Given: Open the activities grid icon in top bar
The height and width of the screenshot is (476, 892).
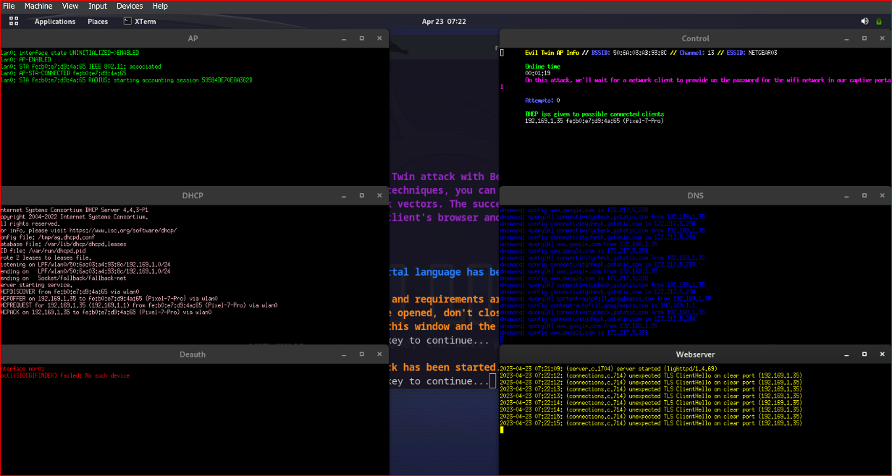Looking at the screenshot, I should tap(14, 21).
